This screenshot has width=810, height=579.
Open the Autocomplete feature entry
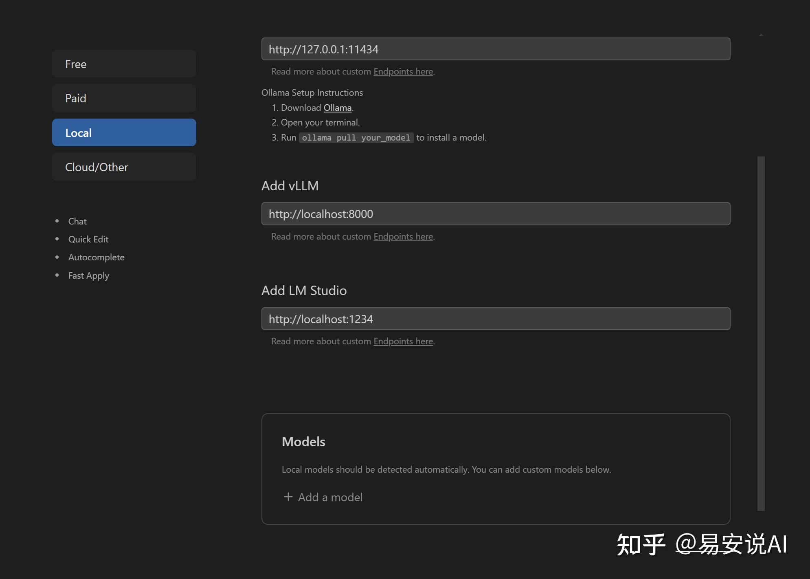96,257
